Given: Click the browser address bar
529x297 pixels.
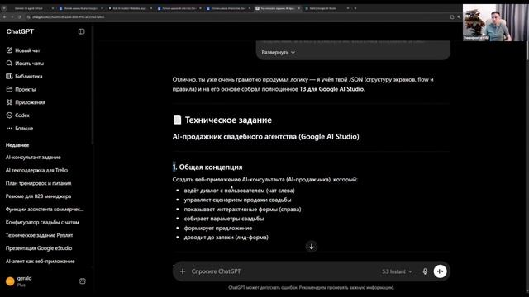Looking at the screenshot, I should point(236,16).
